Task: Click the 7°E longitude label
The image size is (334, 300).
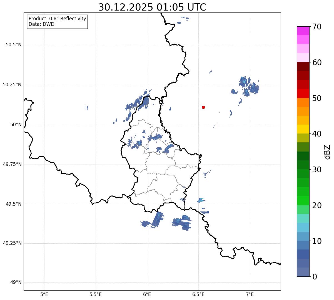Action: coord(250,294)
